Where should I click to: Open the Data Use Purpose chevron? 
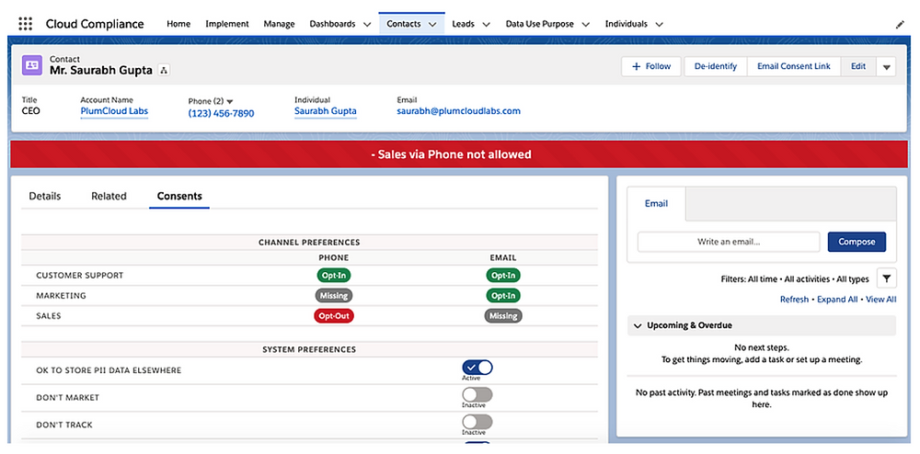click(585, 25)
